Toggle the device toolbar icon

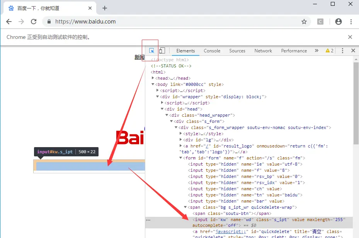point(162,50)
